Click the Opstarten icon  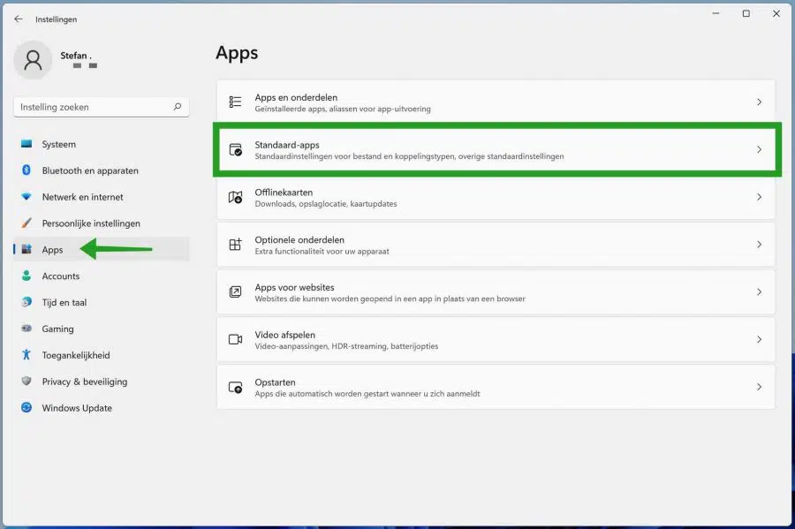tap(235, 387)
